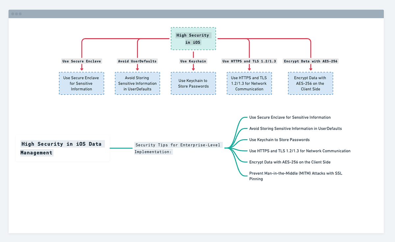Click the "Use HTTPS and TLS 1.2/1.3" label
The image size is (395, 242).
pos(249,61)
